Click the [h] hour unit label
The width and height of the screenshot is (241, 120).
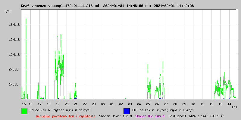coord(235,107)
